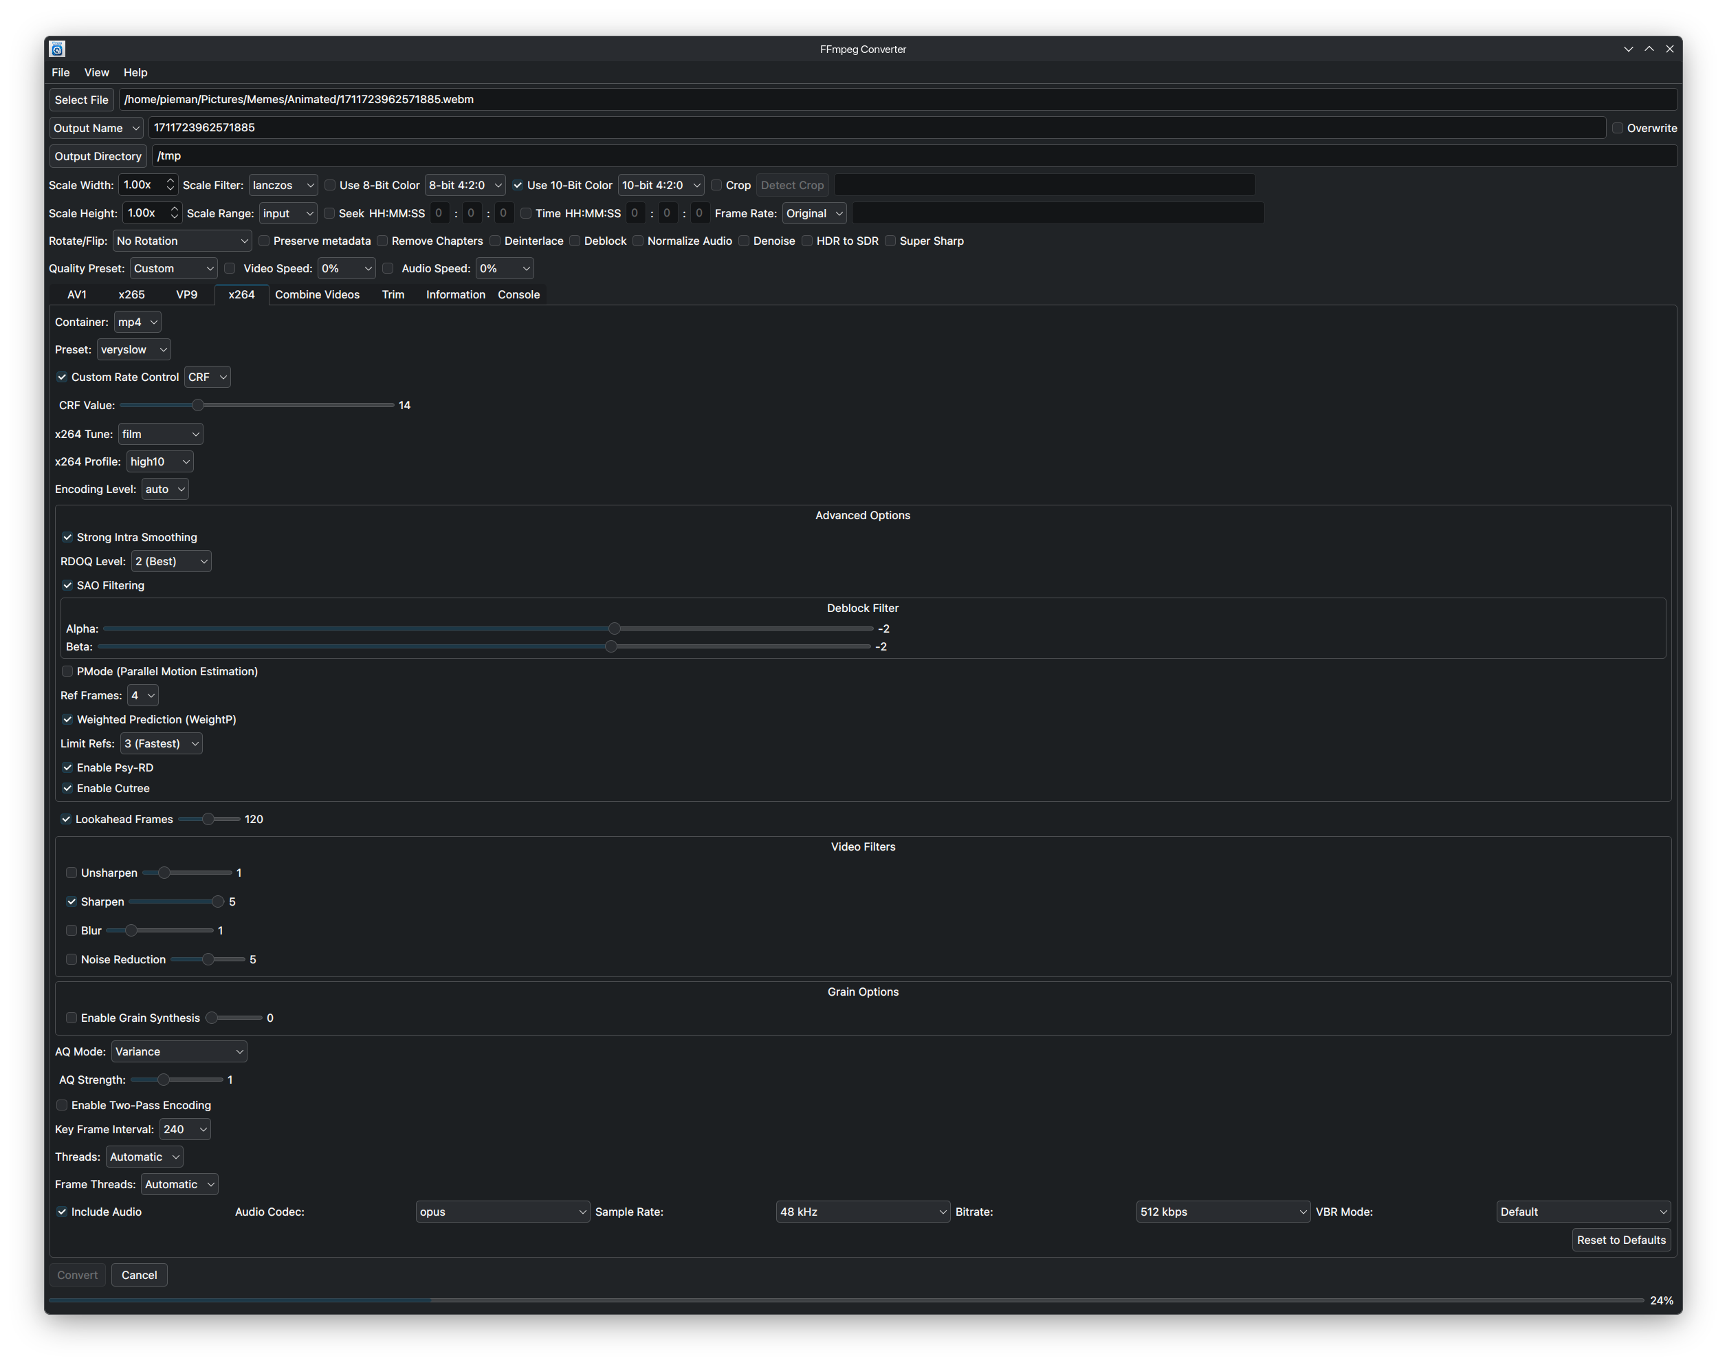
Task: Toggle Enable Two-Pass Encoding
Action: point(63,1105)
